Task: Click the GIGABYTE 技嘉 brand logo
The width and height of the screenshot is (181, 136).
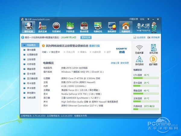Action: click(122, 50)
